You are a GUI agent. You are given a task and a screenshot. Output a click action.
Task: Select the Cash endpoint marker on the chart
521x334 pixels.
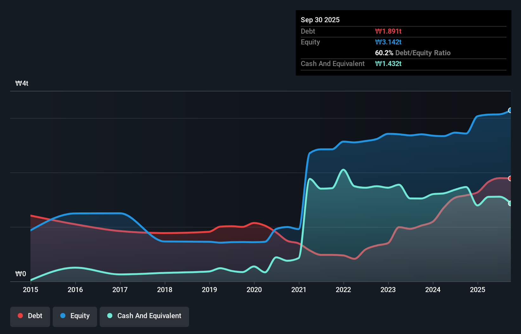(510, 203)
